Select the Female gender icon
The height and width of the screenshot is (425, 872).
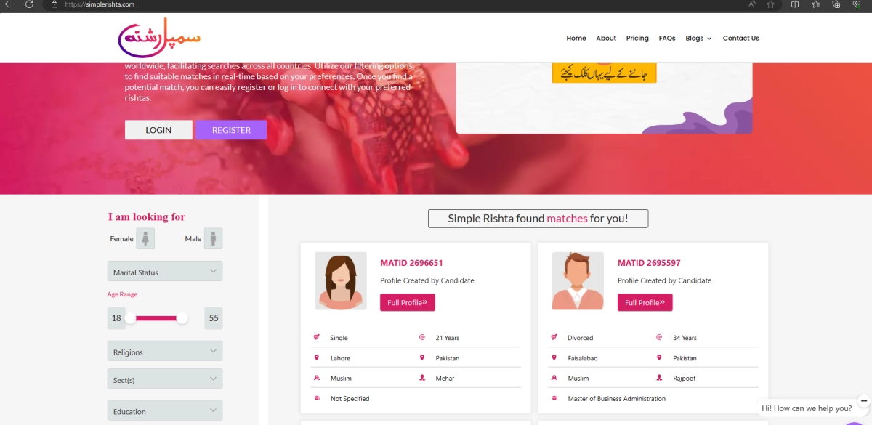(x=145, y=238)
